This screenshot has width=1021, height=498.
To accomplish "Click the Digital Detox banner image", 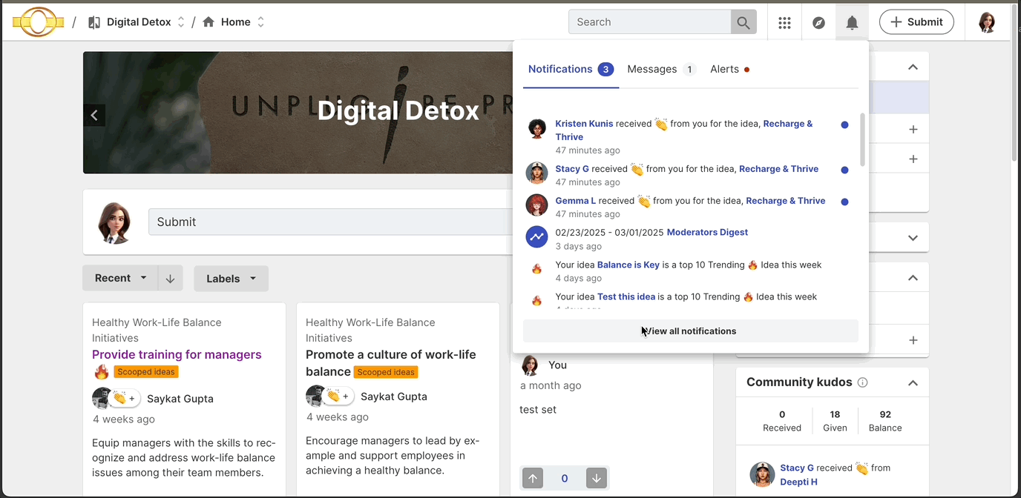I will 298,113.
